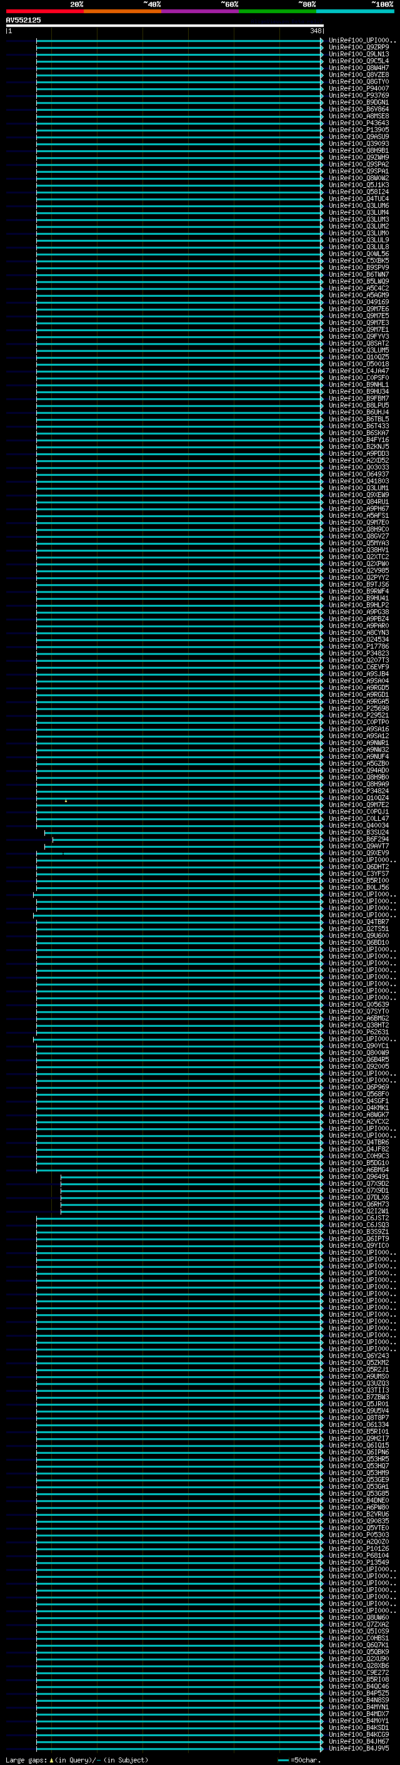400x1765 pixels.
Task: Select the UniRef100_P13905 label
Action: 359,130
